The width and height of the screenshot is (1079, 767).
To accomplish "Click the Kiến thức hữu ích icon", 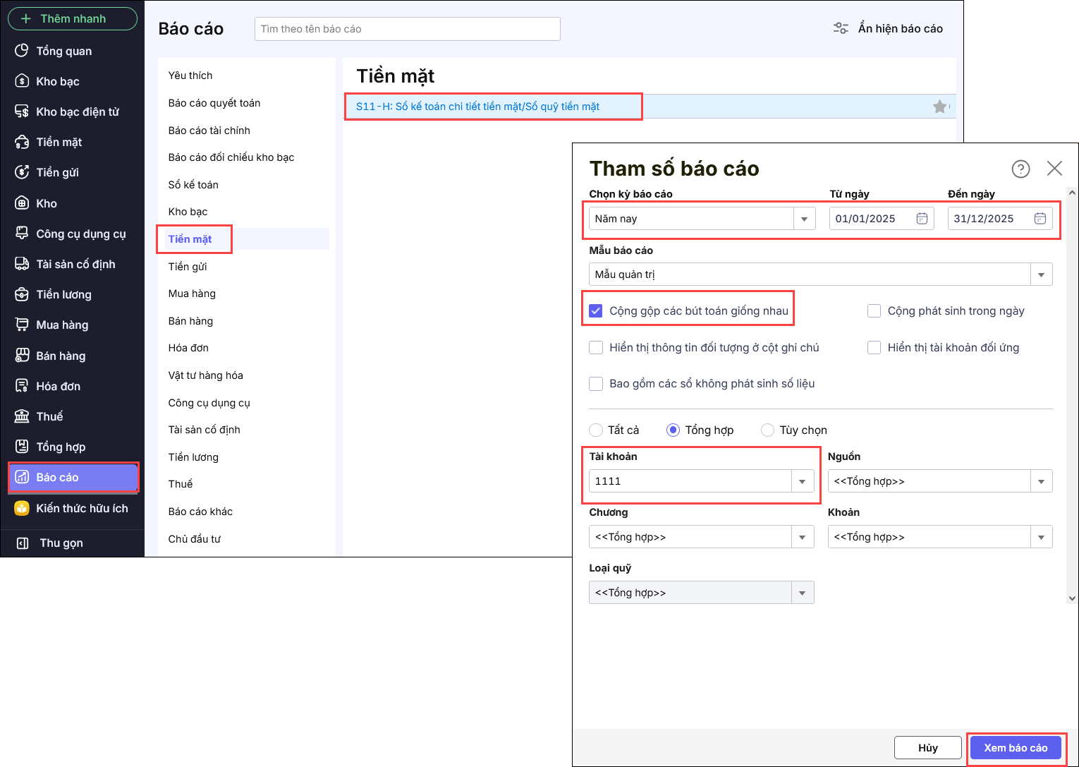I will point(22,508).
